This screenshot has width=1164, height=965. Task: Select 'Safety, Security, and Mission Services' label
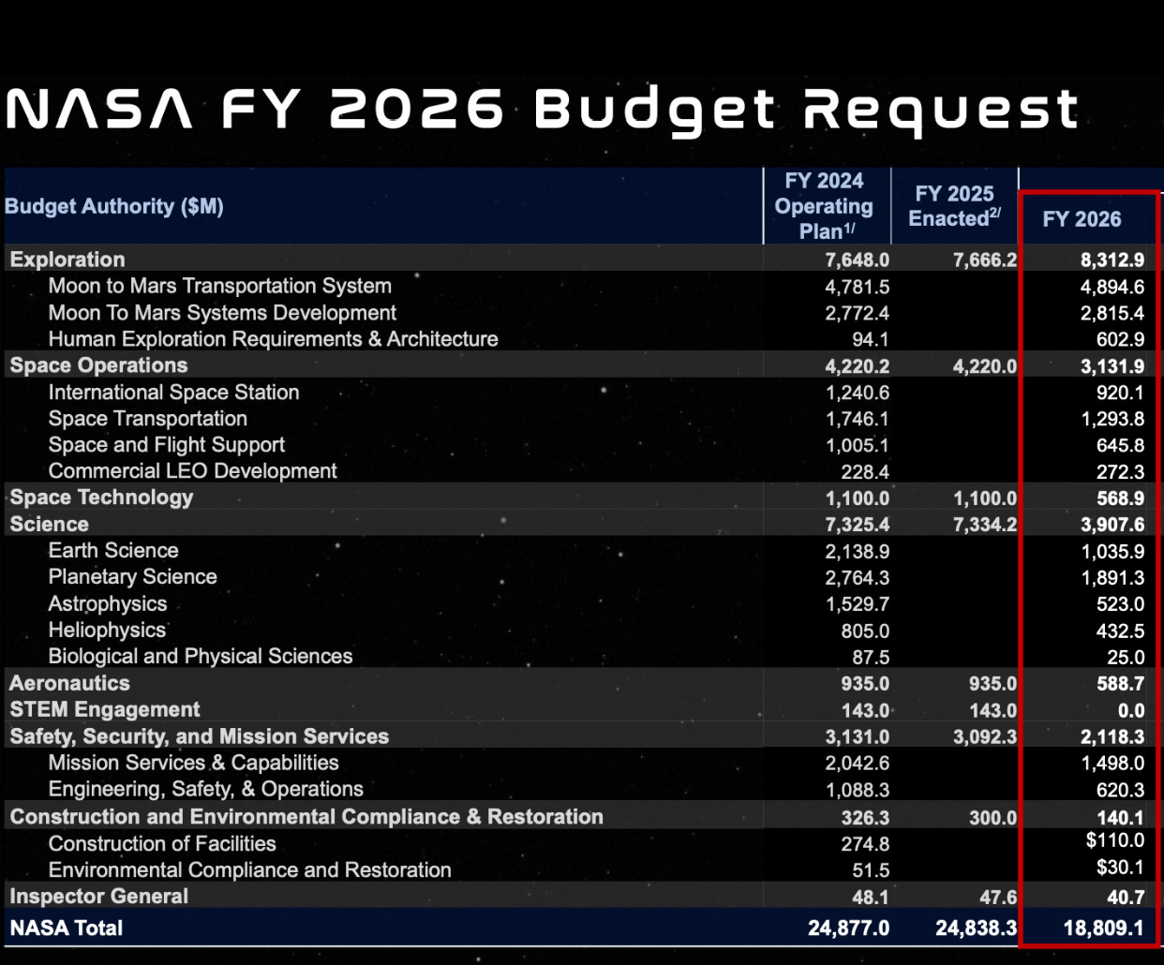(x=199, y=736)
